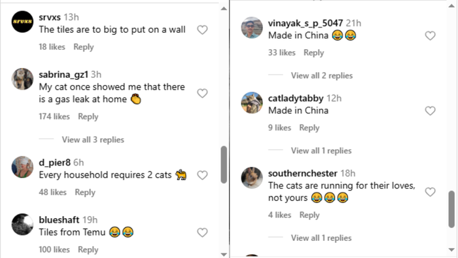
Task: Reply to d_pier8's comment
Action: click(85, 193)
